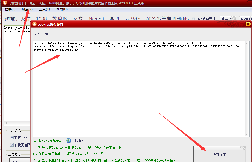252x162 pixels.
Task: Click instruction step 3 about 浏览平台页
Action: [104, 160]
